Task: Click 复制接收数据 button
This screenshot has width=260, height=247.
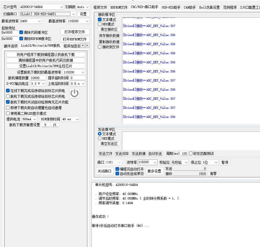Action: tap(109, 41)
